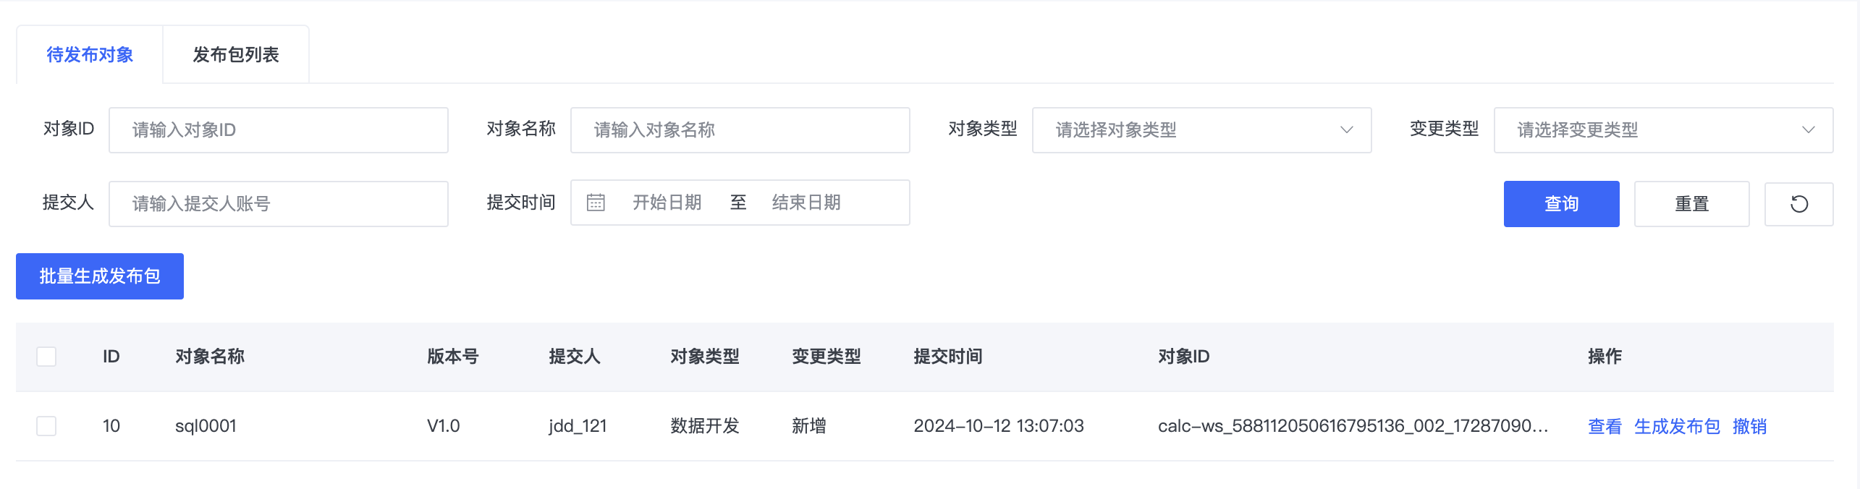Click calendar icon in 提交时间 field
Image resolution: width=1860 pixels, height=489 pixels.
pyautogui.click(x=596, y=203)
